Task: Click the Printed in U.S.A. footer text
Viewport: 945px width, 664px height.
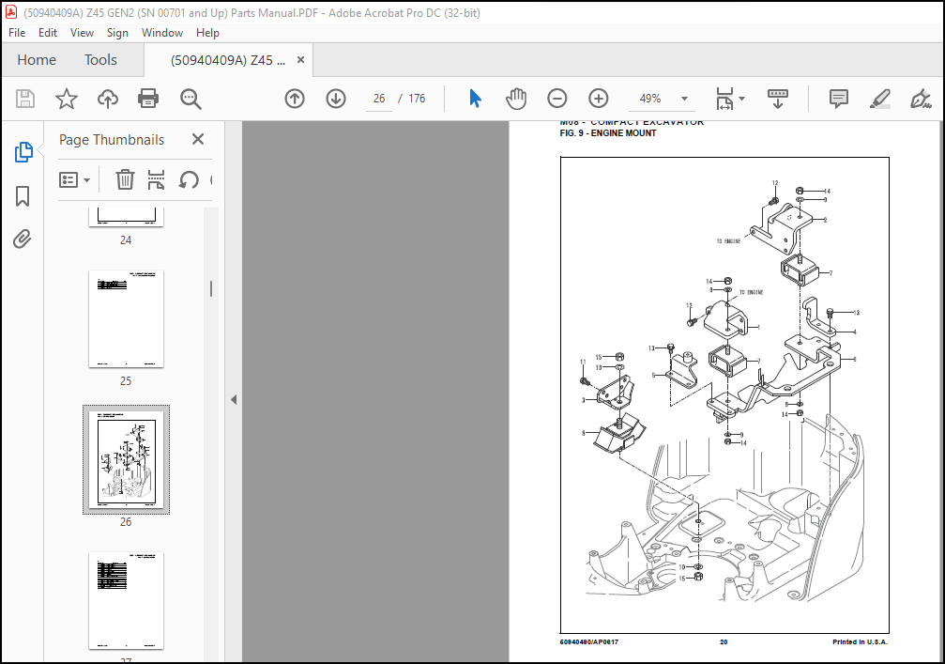Action: tap(860, 641)
